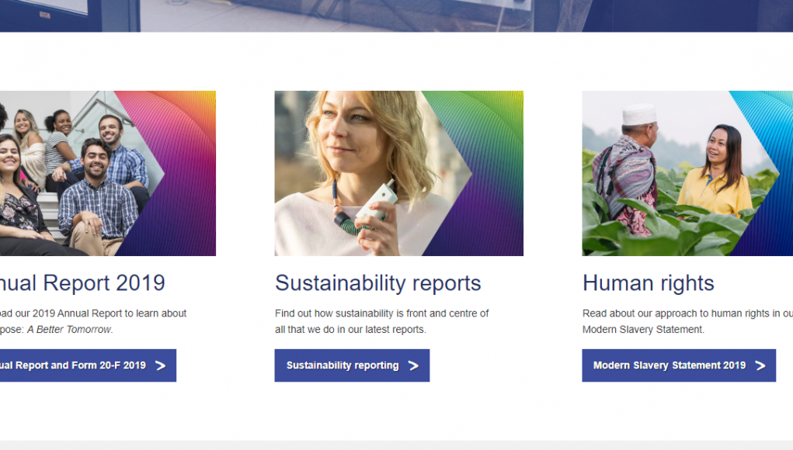The image size is (793, 450).
Task: Click the sustainability description paragraph text
Action: pyautogui.click(x=381, y=321)
